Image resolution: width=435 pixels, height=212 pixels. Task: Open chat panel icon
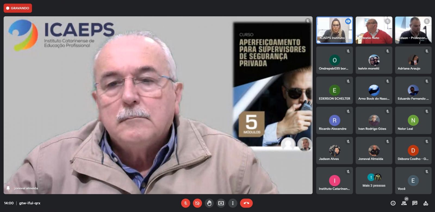pos(415,203)
